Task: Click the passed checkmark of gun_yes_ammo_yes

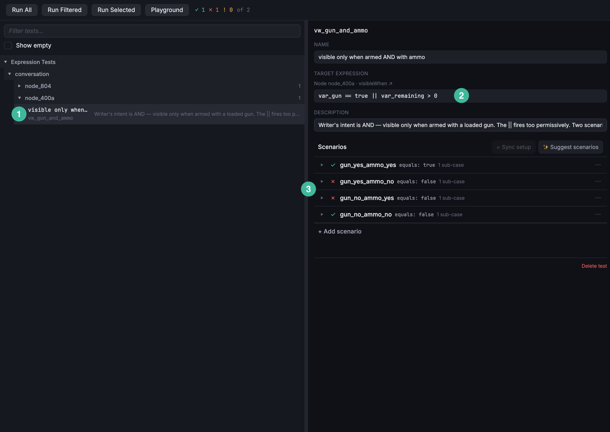Action: 333,165
